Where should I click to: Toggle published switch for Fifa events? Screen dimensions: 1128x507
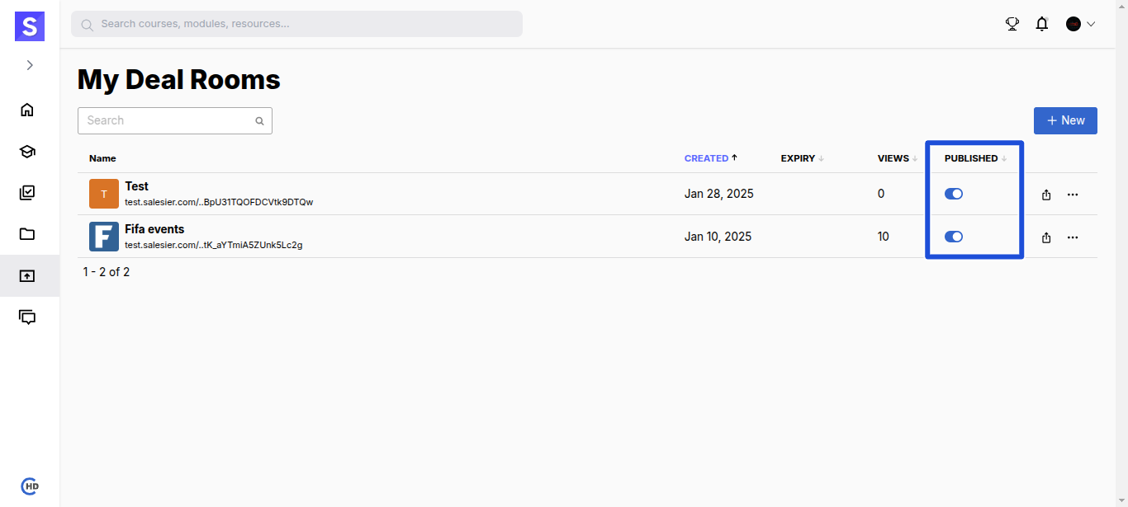click(x=954, y=237)
